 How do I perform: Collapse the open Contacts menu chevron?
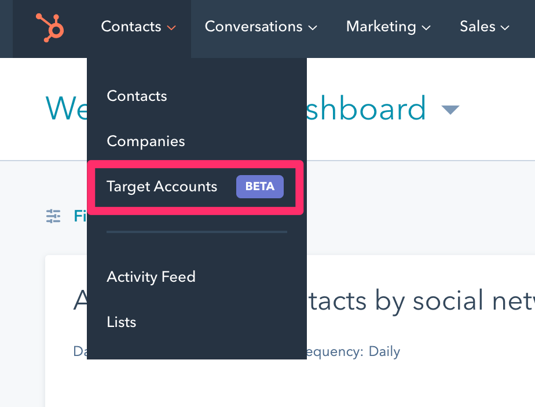click(172, 27)
